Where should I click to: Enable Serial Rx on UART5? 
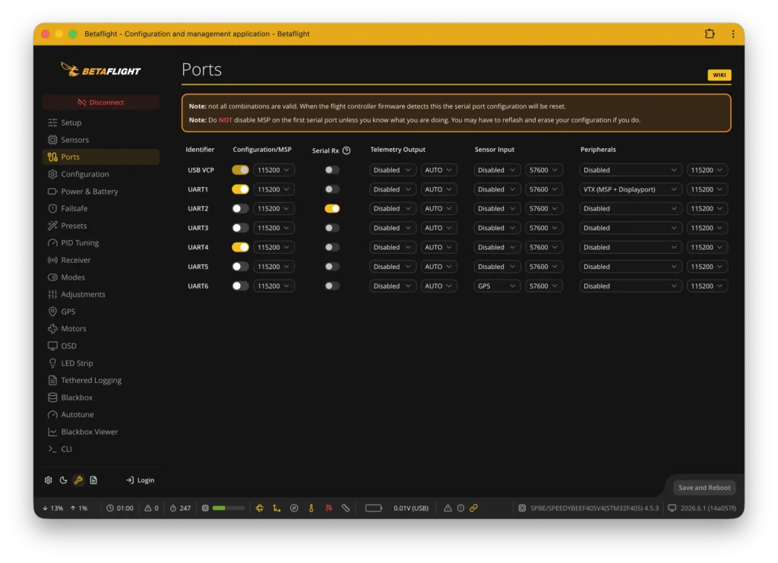[x=332, y=267]
